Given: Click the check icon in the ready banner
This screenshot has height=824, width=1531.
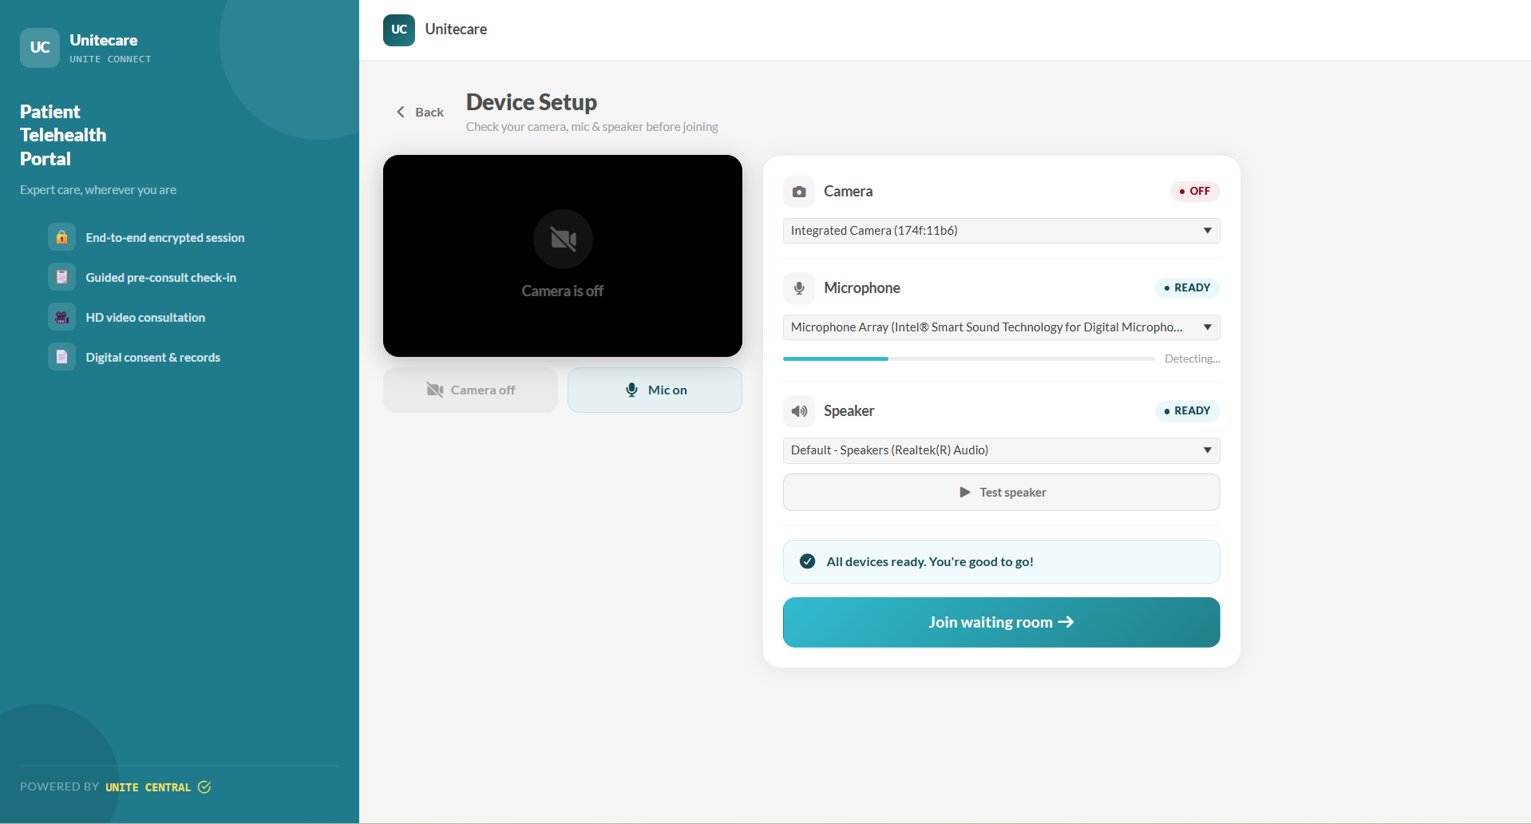Looking at the screenshot, I should [x=808, y=561].
